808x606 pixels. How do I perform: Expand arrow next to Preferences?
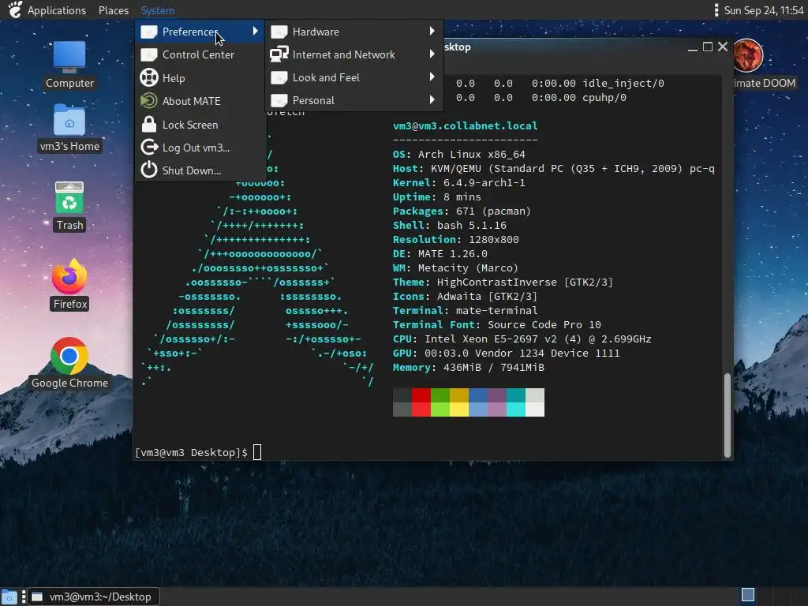point(255,32)
